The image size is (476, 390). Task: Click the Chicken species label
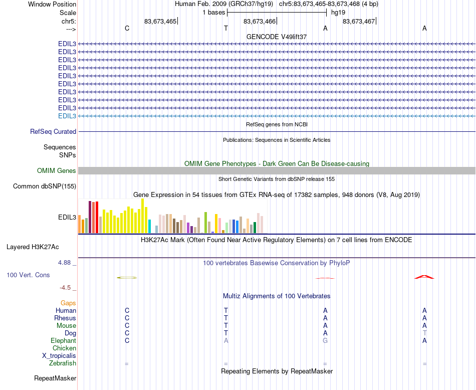click(64, 348)
